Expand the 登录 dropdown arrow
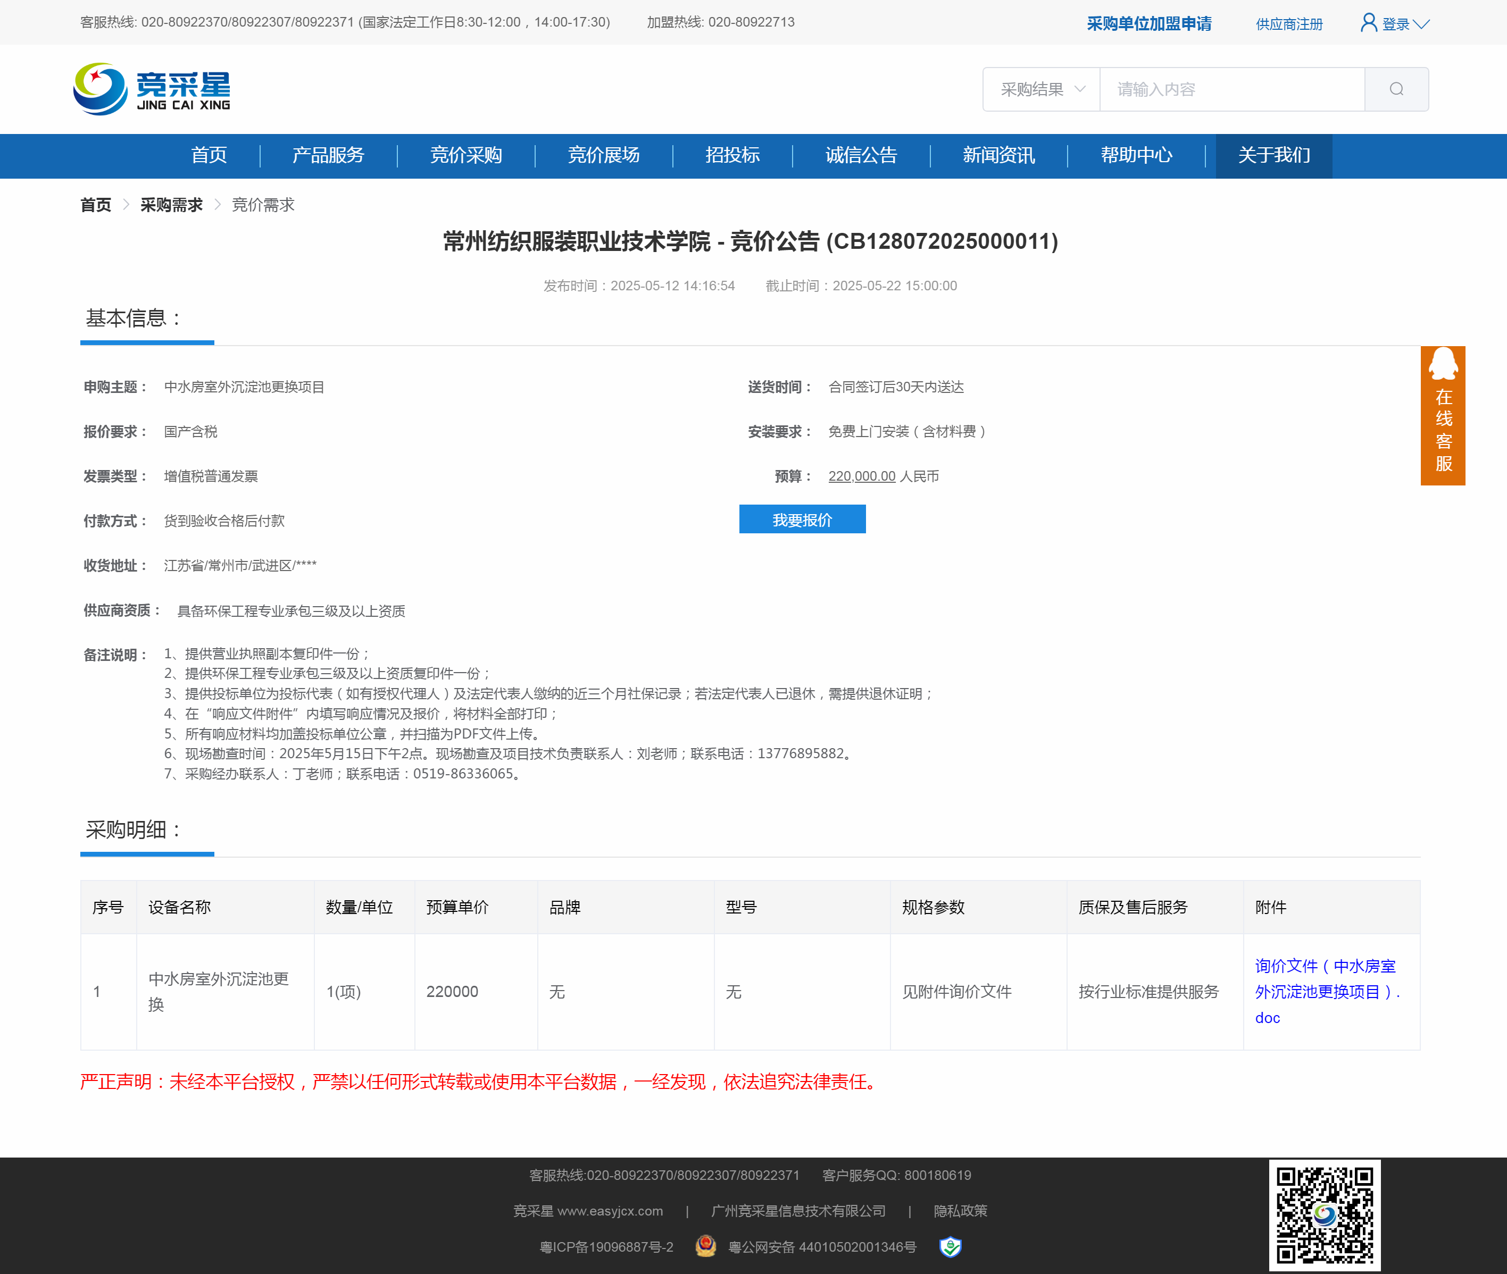 (1421, 24)
